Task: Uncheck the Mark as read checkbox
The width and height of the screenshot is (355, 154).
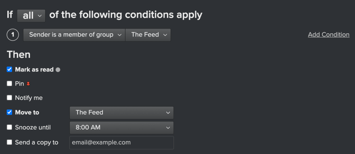Action: coord(9,69)
